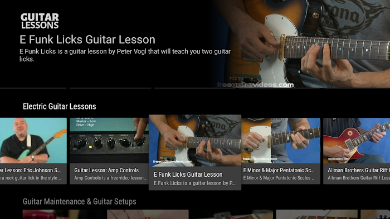The image size is (390, 219).
Task: Play the focused E Funk Licks card thumbnail
Action: [195, 141]
